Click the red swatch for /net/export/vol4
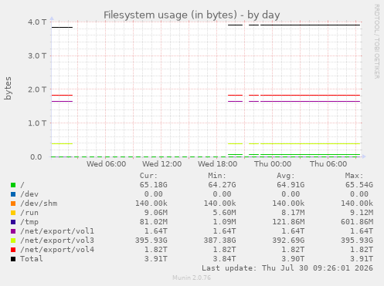 13,250
